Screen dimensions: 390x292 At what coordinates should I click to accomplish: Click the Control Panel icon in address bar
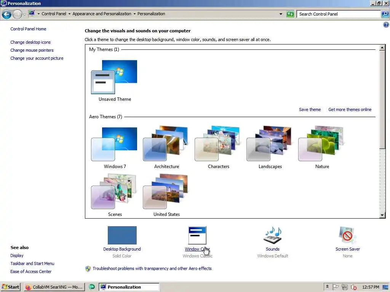coord(32,13)
